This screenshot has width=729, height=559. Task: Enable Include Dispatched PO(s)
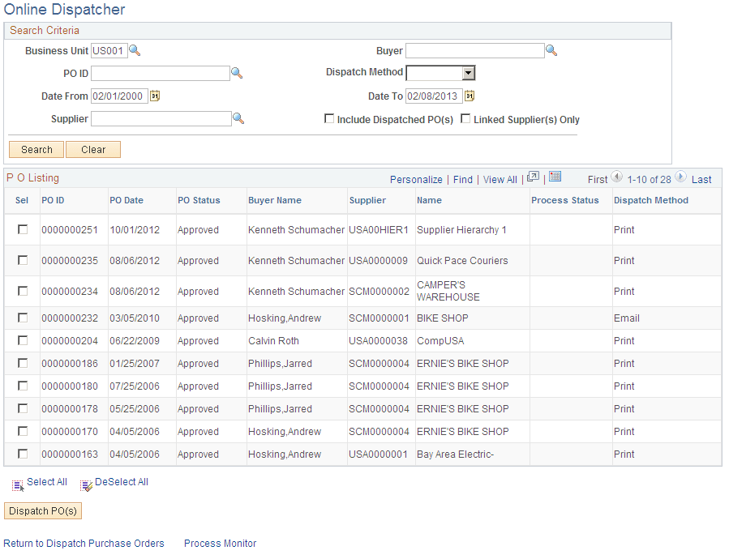click(329, 118)
